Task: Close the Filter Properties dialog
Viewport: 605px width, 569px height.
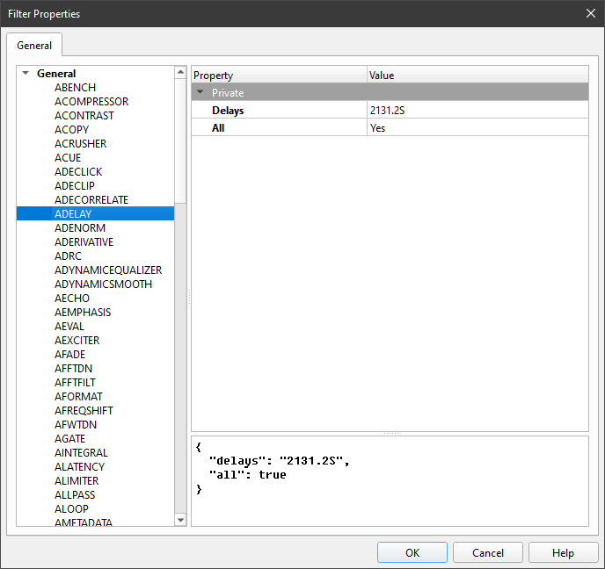Action: (x=590, y=13)
